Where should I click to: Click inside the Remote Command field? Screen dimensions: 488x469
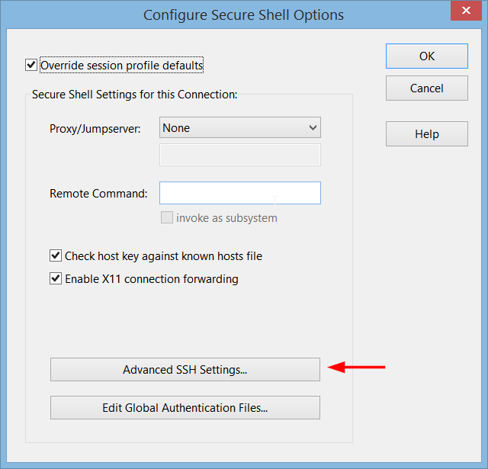click(240, 193)
